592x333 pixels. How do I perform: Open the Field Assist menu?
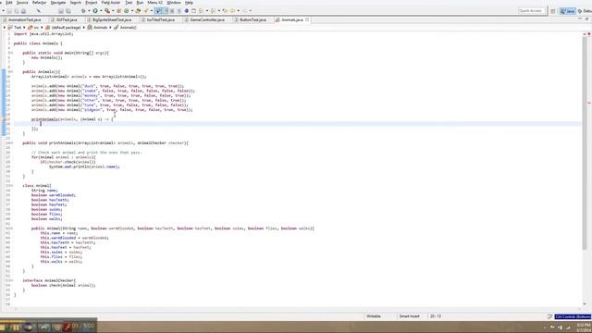point(111,3)
